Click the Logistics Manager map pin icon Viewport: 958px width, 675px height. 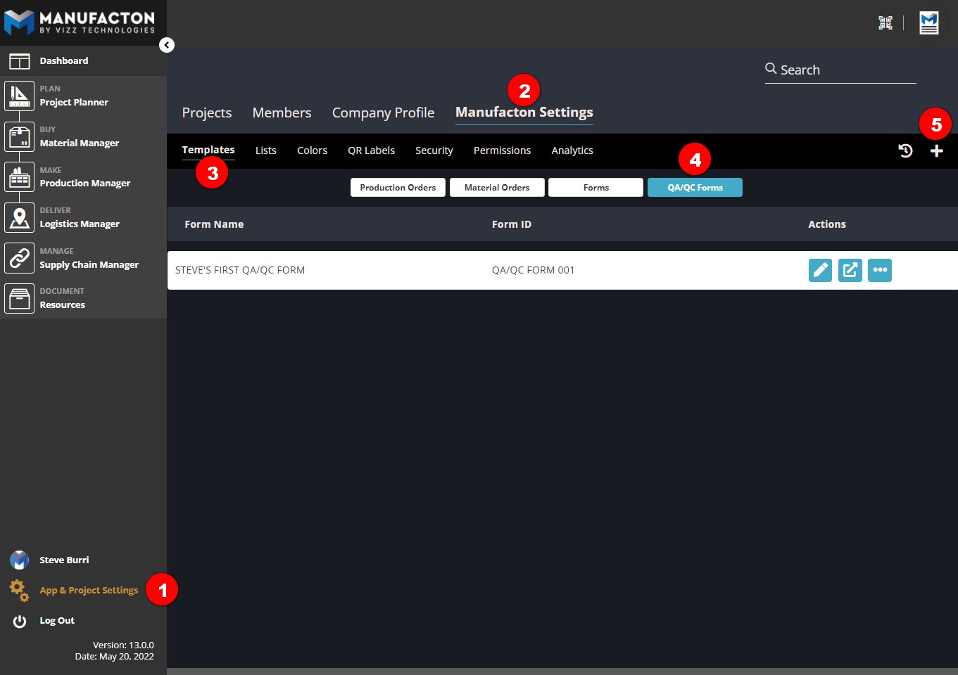(x=19, y=217)
